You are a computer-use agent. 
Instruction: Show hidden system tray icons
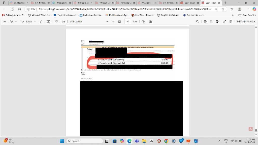(219, 141)
